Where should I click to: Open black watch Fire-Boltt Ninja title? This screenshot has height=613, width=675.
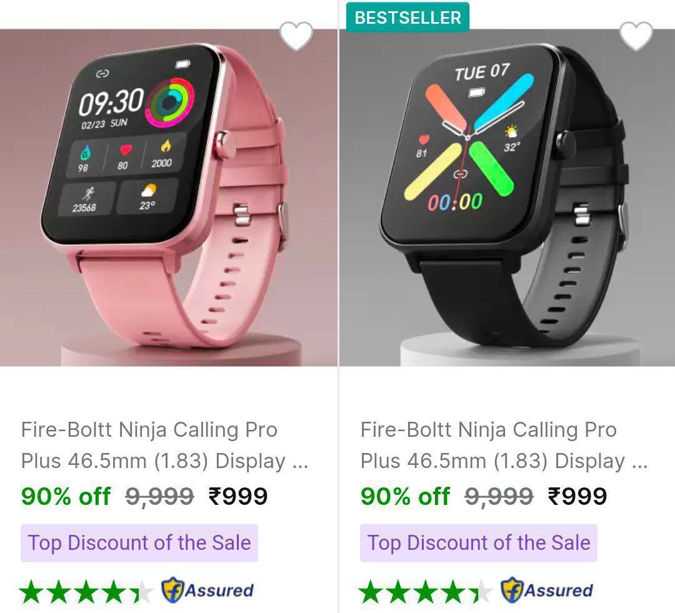coord(504,445)
